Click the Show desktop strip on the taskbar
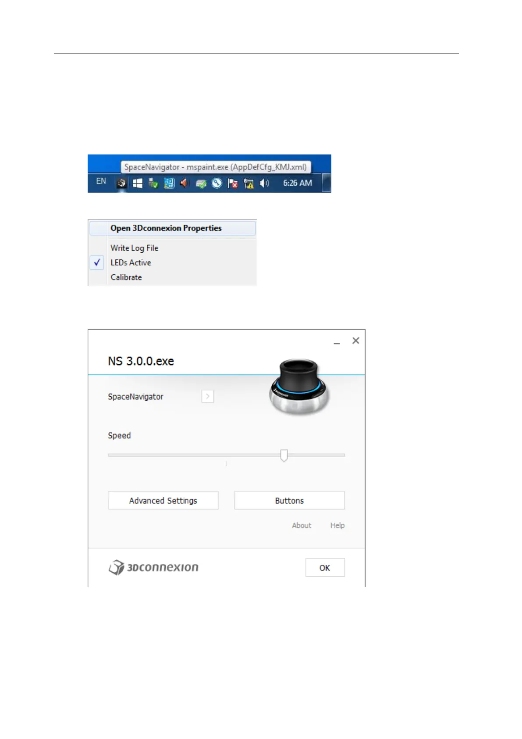 326,183
